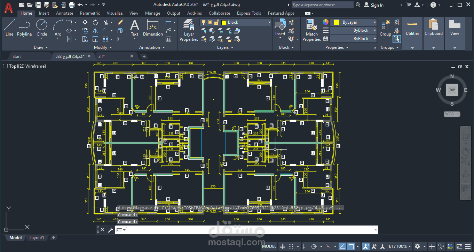Click the Dimension tool
This screenshot has width=474, height=252.
tap(153, 28)
